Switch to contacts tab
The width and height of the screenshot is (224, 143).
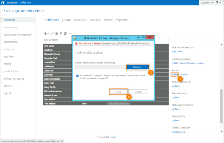pyautogui.click(x=95, y=20)
